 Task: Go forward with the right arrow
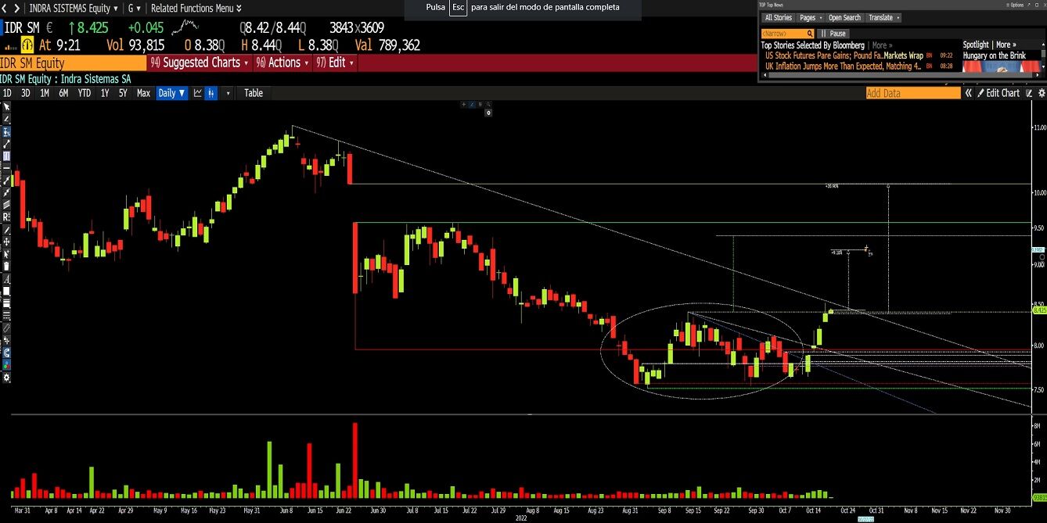click(x=16, y=8)
